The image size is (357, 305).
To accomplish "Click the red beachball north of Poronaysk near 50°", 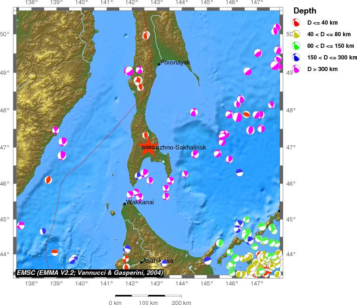I will [x=146, y=35].
